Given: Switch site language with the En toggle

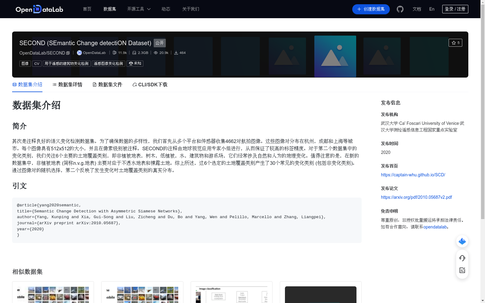Looking at the screenshot, I should 432,9.
